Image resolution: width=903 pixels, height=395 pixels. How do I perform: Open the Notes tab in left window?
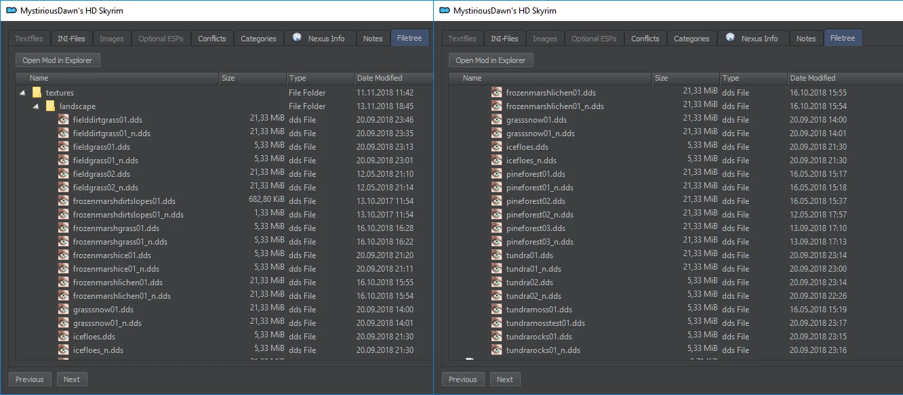pos(373,39)
